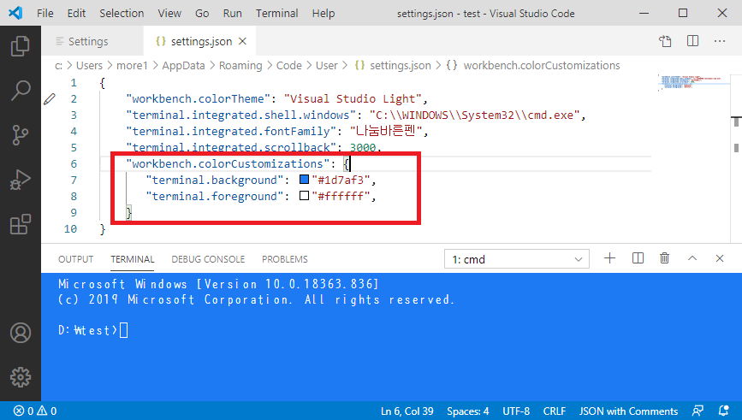Open the File menu
This screenshot has height=420, width=742.
pyautogui.click(x=45, y=13)
